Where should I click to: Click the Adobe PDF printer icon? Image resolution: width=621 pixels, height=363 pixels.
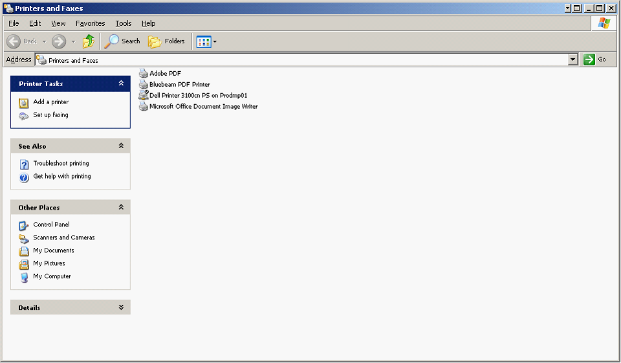tap(144, 73)
